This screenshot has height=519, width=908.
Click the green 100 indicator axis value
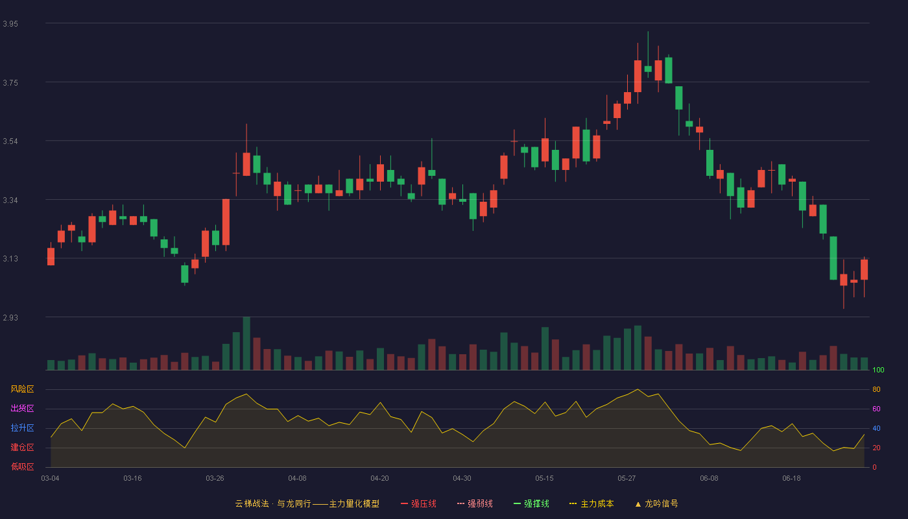pyautogui.click(x=878, y=370)
